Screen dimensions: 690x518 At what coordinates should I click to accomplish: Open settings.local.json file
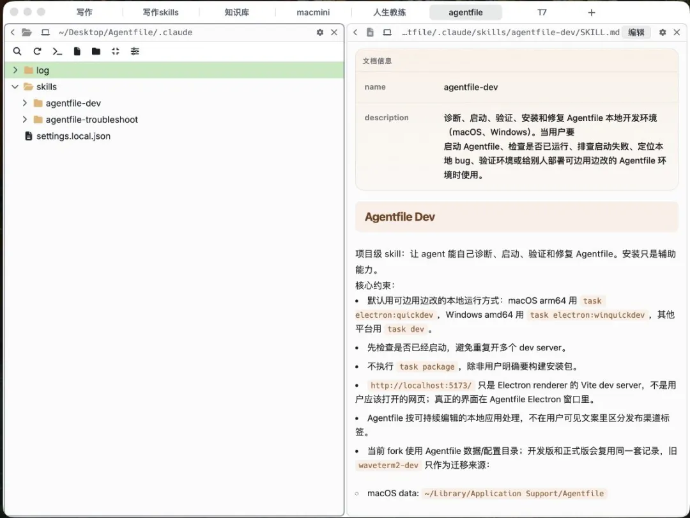point(73,136)
